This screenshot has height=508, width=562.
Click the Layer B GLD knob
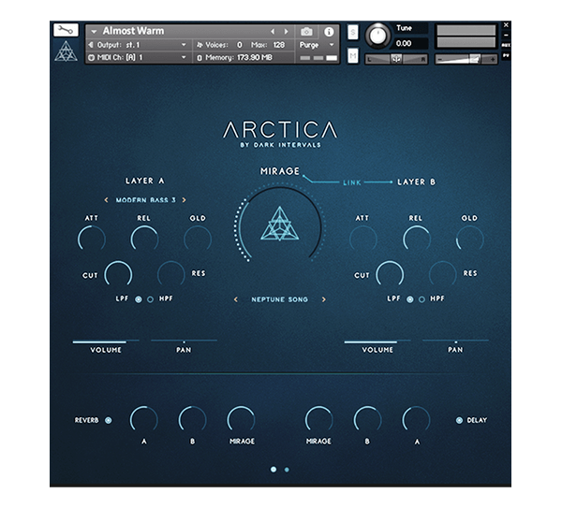coord(469,239)
